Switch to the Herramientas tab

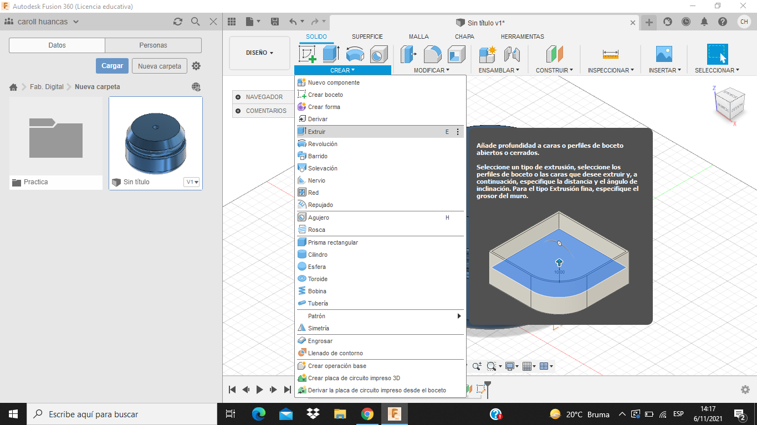pyautogui.click(x=523, y=37)
